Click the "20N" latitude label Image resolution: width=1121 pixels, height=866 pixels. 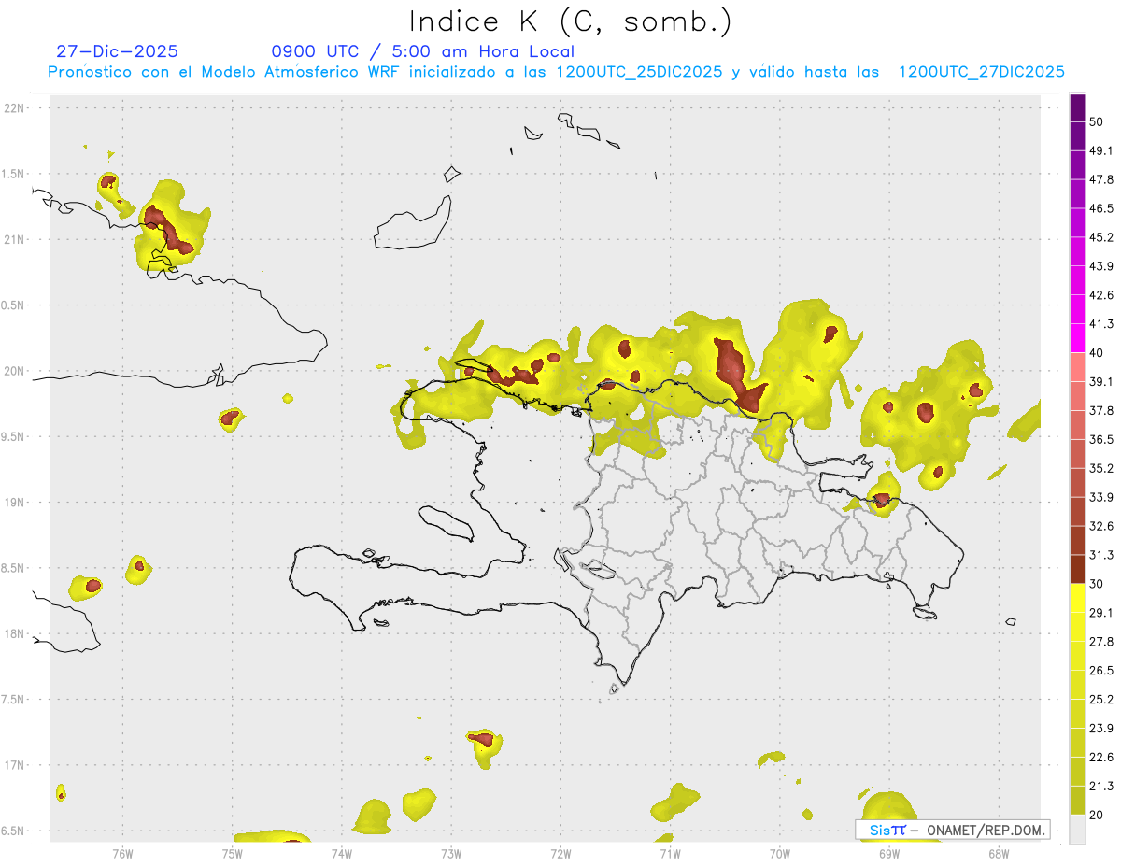[15, 371]
